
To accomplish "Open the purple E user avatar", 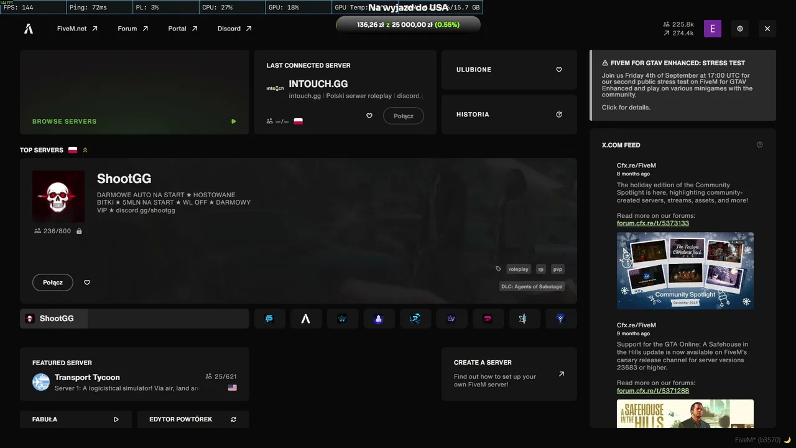I will (713, 29).
